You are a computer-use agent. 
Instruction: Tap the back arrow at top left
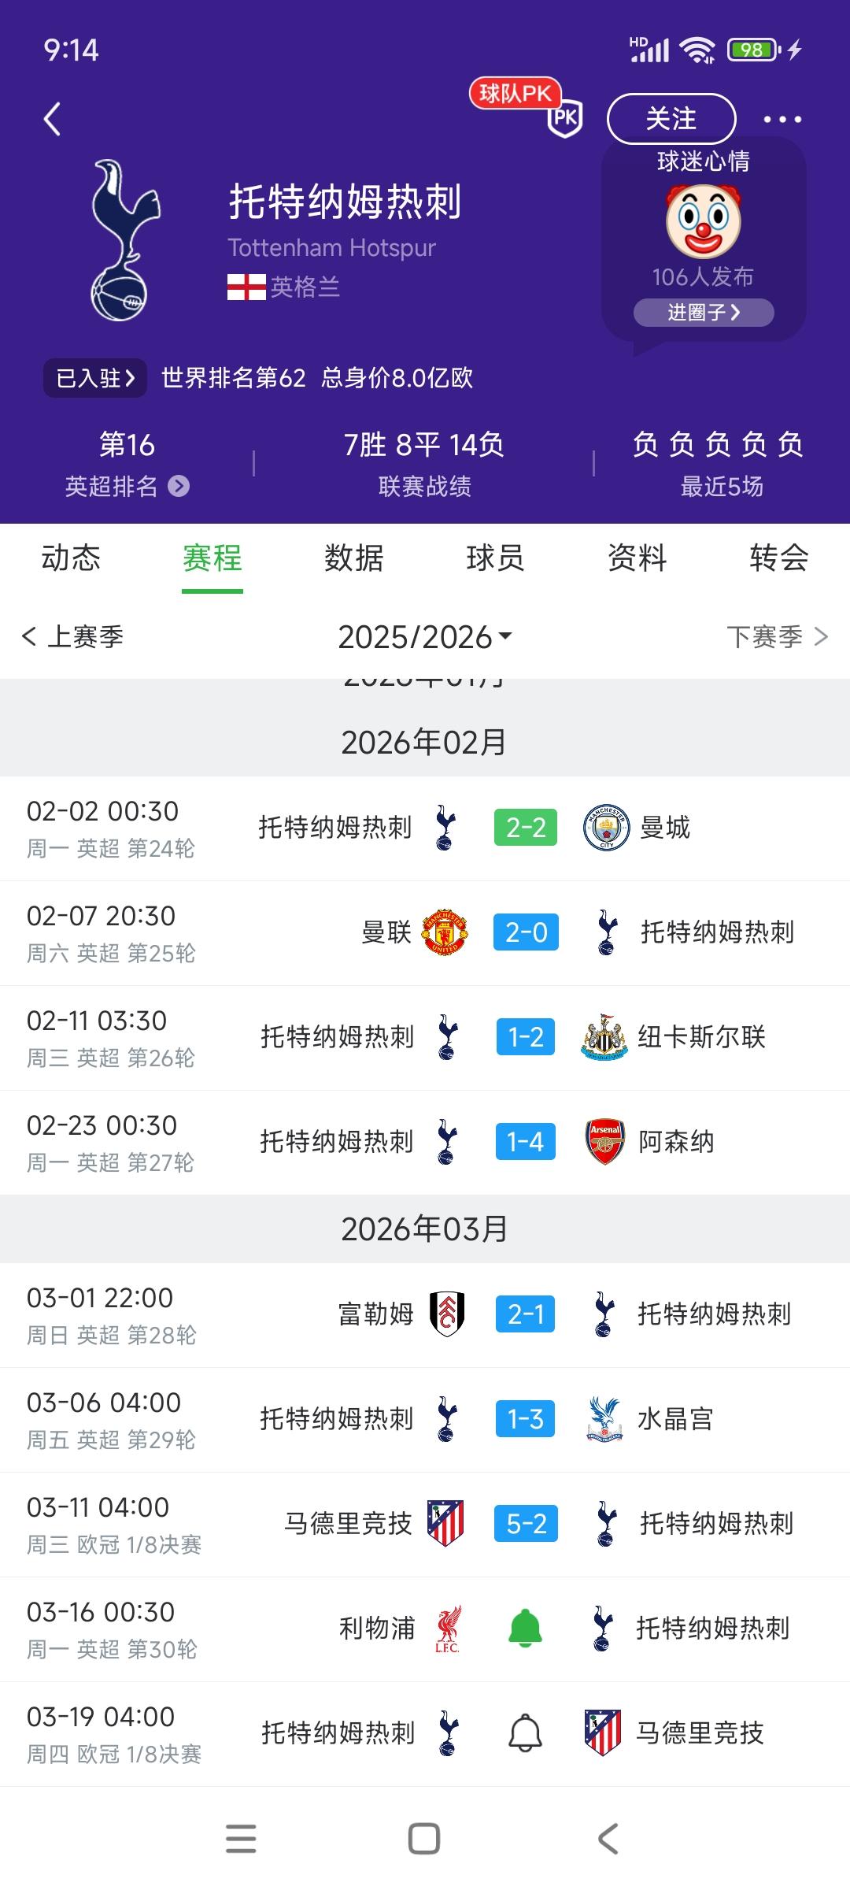click(52, 120)
